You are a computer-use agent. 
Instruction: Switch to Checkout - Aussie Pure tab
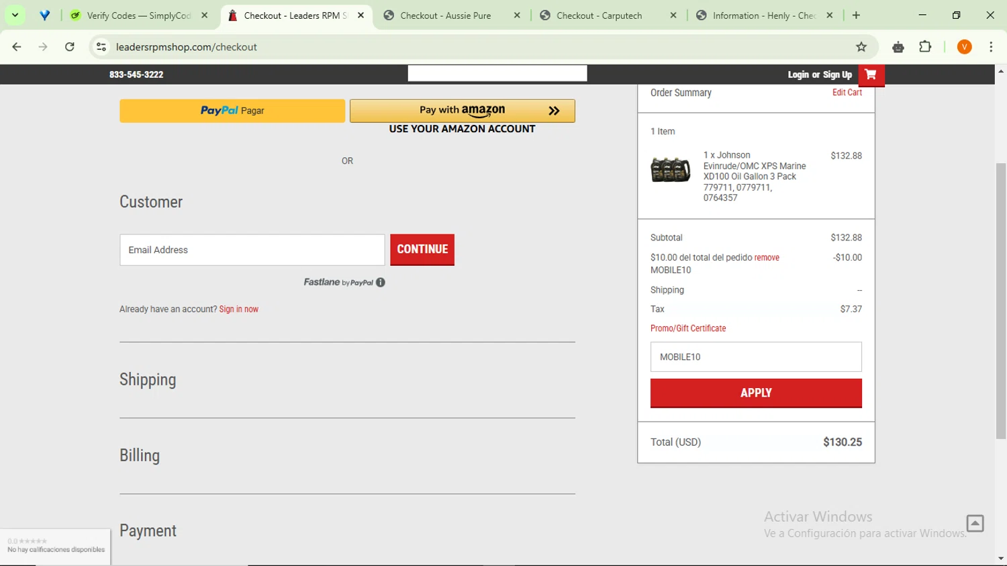(445, 15)
